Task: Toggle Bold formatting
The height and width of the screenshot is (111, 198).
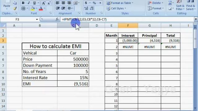Action: [23, 3]
